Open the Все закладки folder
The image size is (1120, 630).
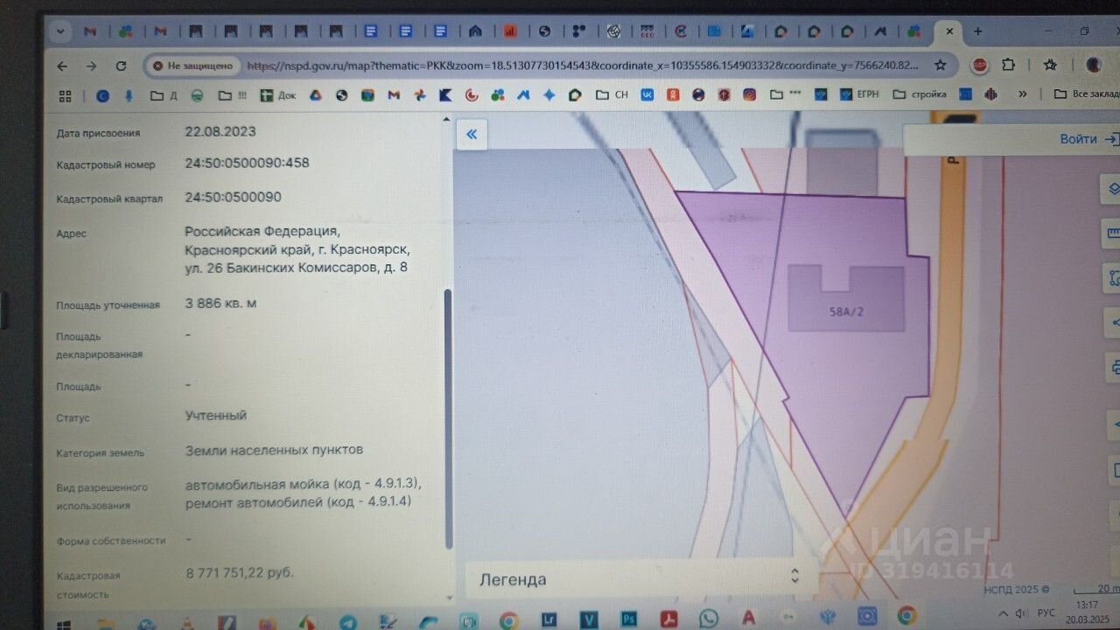pos(1085,94)
